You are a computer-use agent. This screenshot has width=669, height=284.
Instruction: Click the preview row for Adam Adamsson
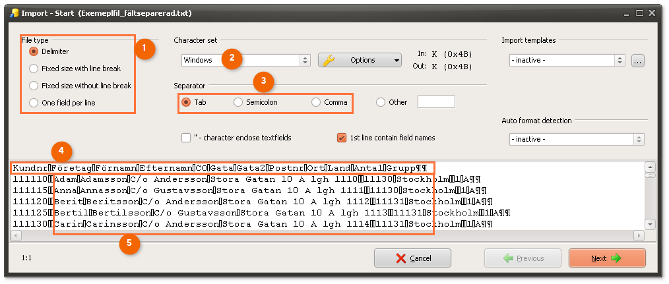click(247, 179)
